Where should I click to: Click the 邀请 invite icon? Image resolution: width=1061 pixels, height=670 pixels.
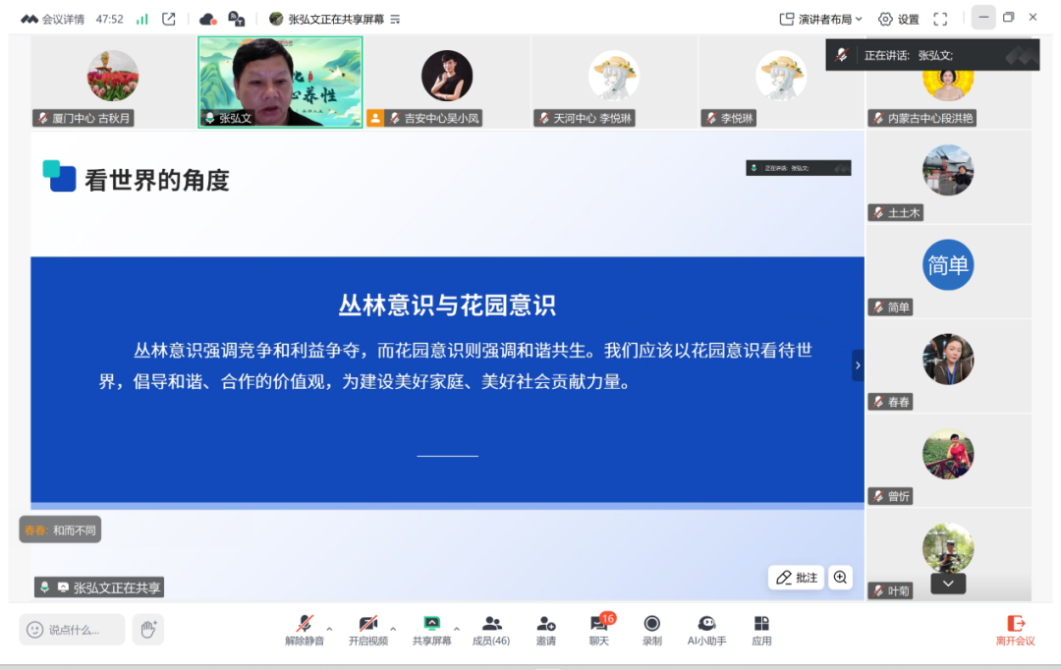[x=545, y=629]
